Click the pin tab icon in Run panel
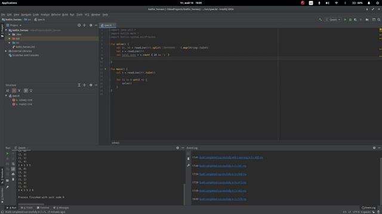382x214 pixels. point(7,187)
